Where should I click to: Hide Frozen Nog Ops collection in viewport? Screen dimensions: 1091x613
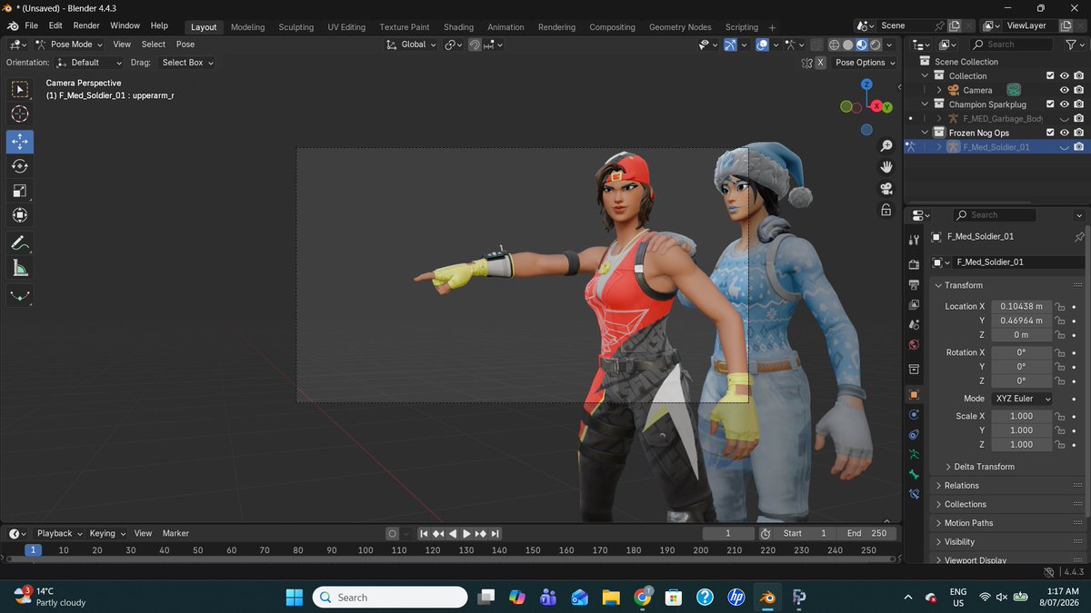[x=1065, y=133]
